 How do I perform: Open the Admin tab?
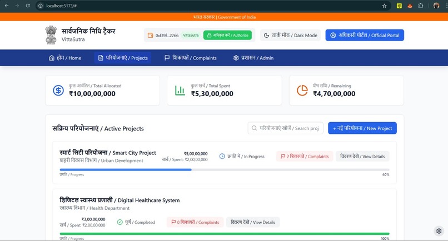(x=253, y=58)
